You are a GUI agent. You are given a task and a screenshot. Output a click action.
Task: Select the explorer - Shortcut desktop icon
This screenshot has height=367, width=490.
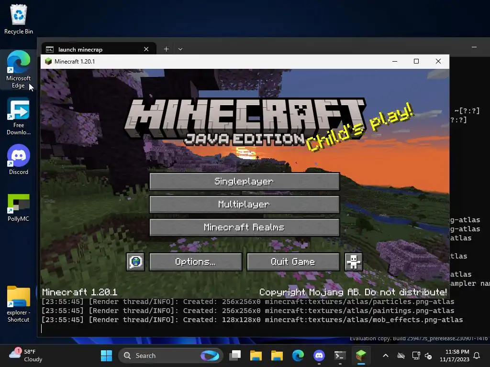tap(19, 304)
